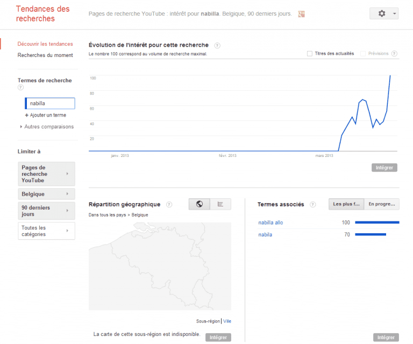Click the Ville link

tap(227, 321)
